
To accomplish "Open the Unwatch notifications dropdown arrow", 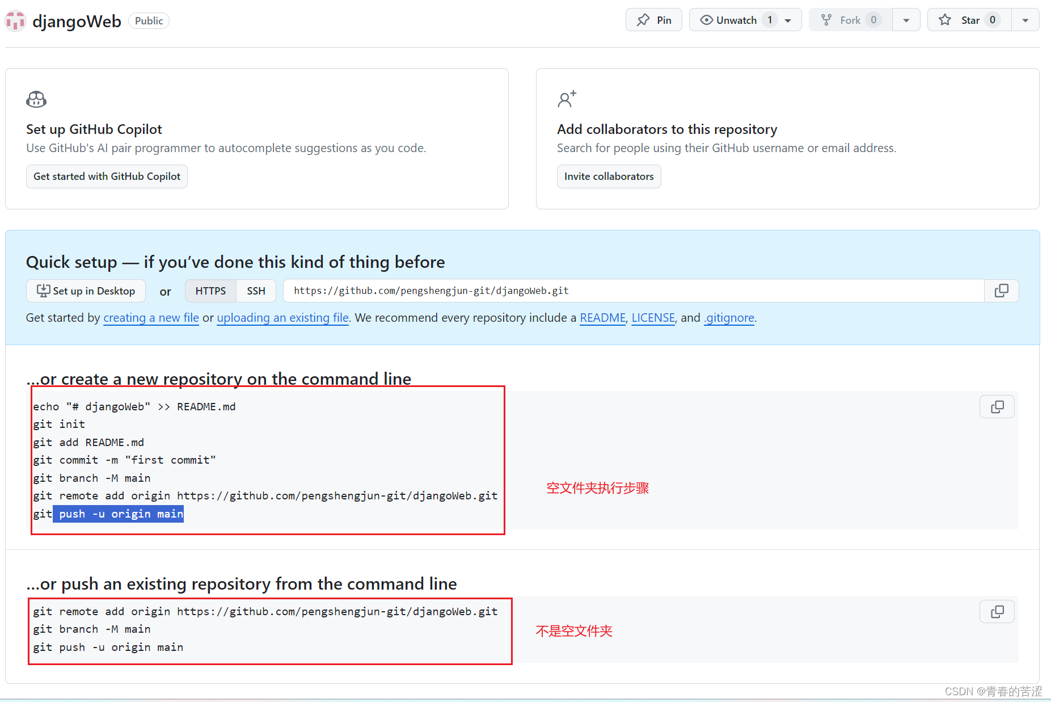I will [x=788, y=20].
